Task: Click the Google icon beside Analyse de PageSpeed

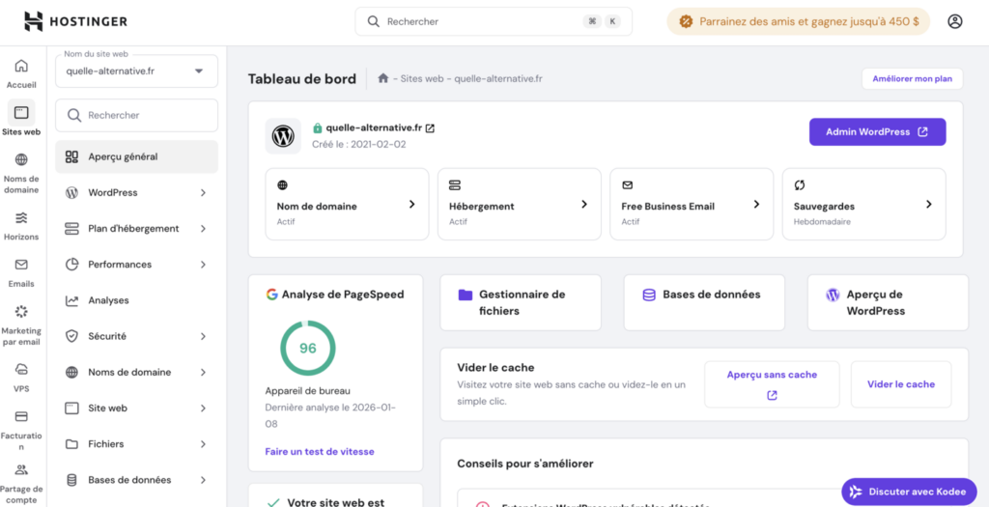Action: tap(271, 295)
